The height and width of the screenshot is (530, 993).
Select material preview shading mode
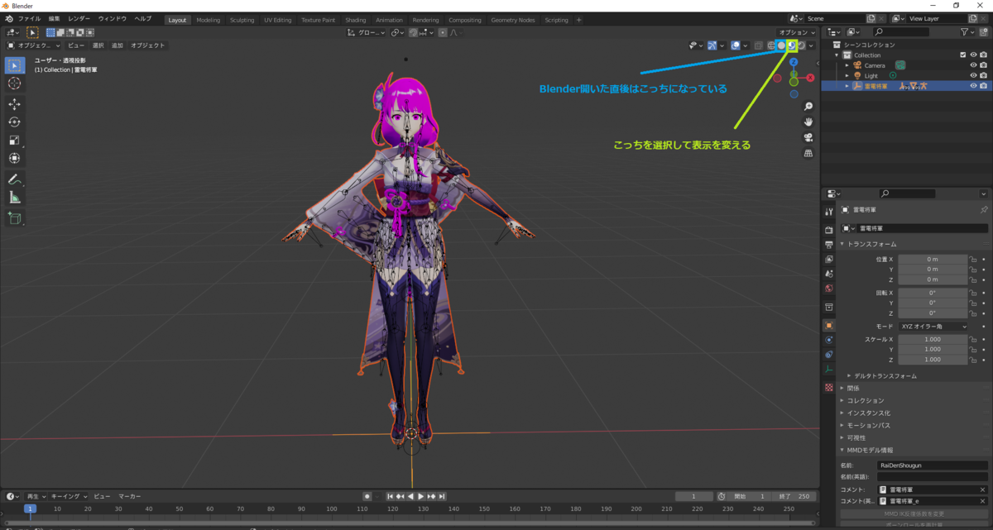(x=792, y=45)
